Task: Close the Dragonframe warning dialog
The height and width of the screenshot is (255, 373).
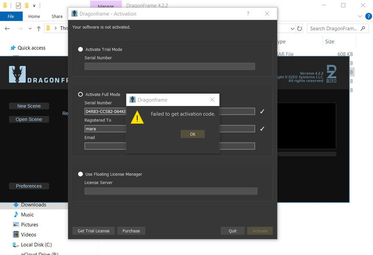Action: tap(212, 100)
